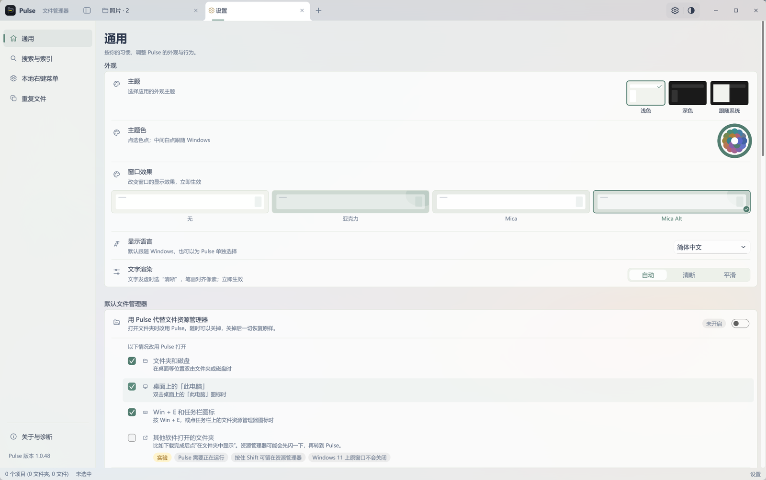
Task: Close the 照片 · 2 tab
Action: (x=196, y=11)
